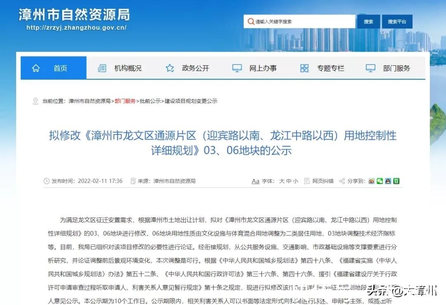Click the magnifier icon in the search box

coord(251,21)
